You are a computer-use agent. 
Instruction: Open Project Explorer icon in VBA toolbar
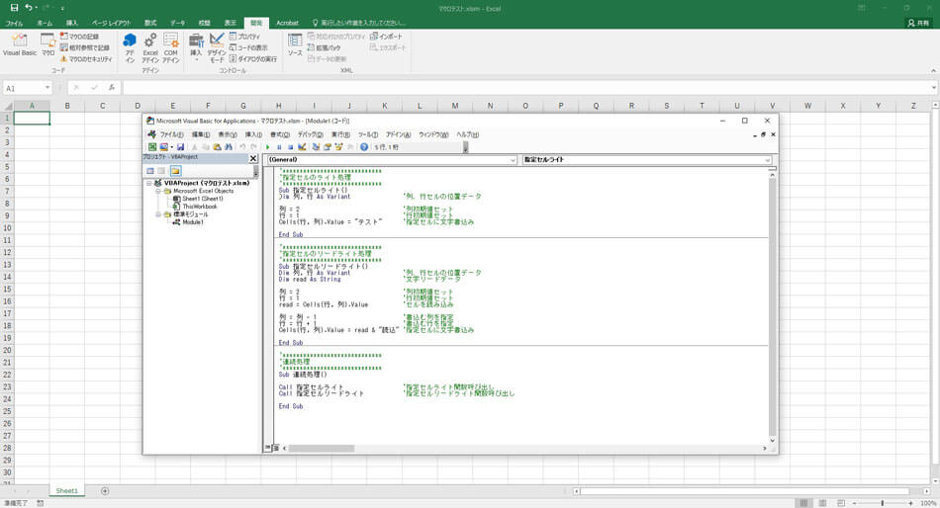(316, 147)
